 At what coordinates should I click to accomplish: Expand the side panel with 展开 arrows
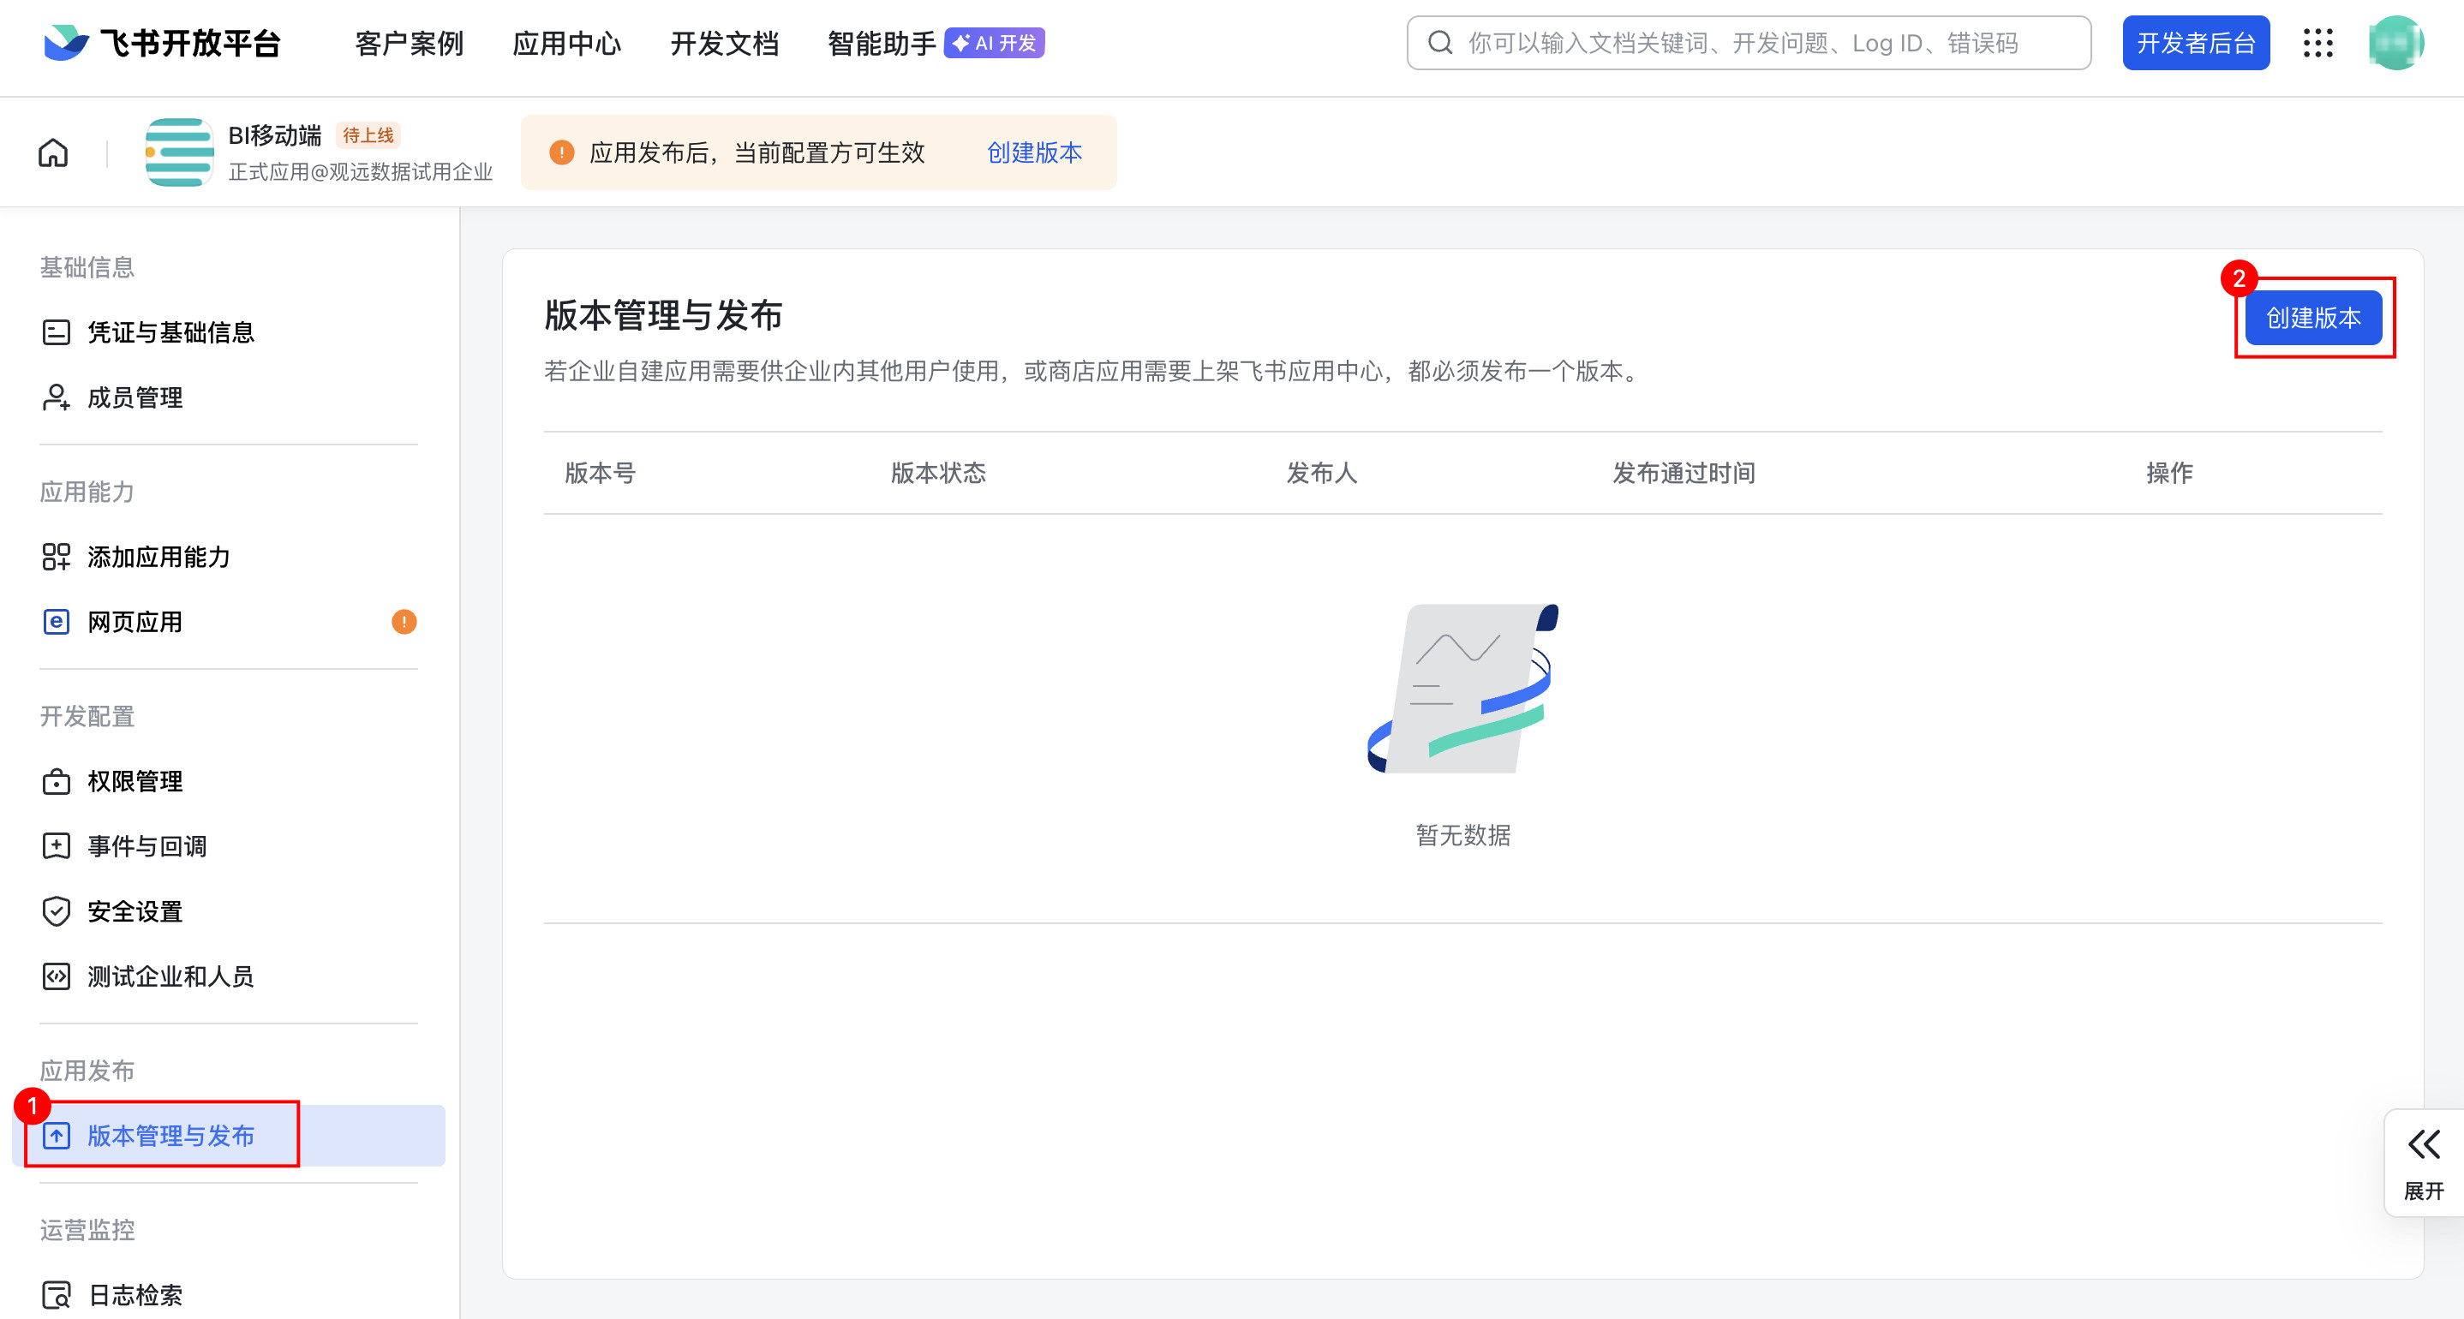(x=2423, y=1162)
